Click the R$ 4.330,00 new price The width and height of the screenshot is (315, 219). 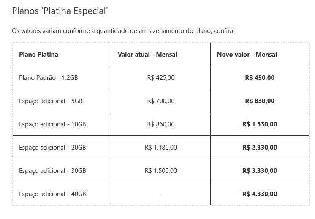point(260,194)
